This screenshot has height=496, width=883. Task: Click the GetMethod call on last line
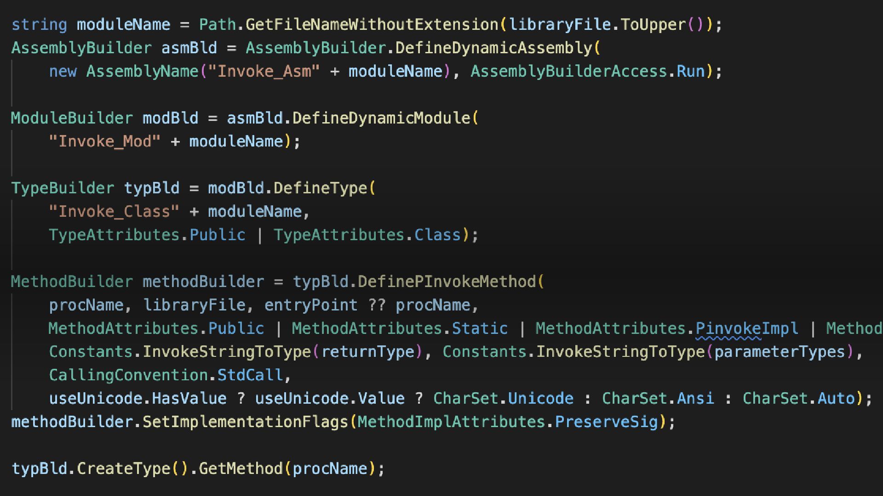pyautogui.click(x=241, y=469)
